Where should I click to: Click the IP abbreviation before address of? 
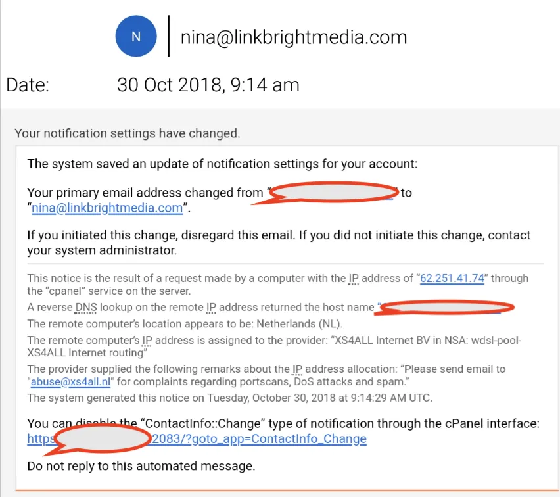[354, 278]
